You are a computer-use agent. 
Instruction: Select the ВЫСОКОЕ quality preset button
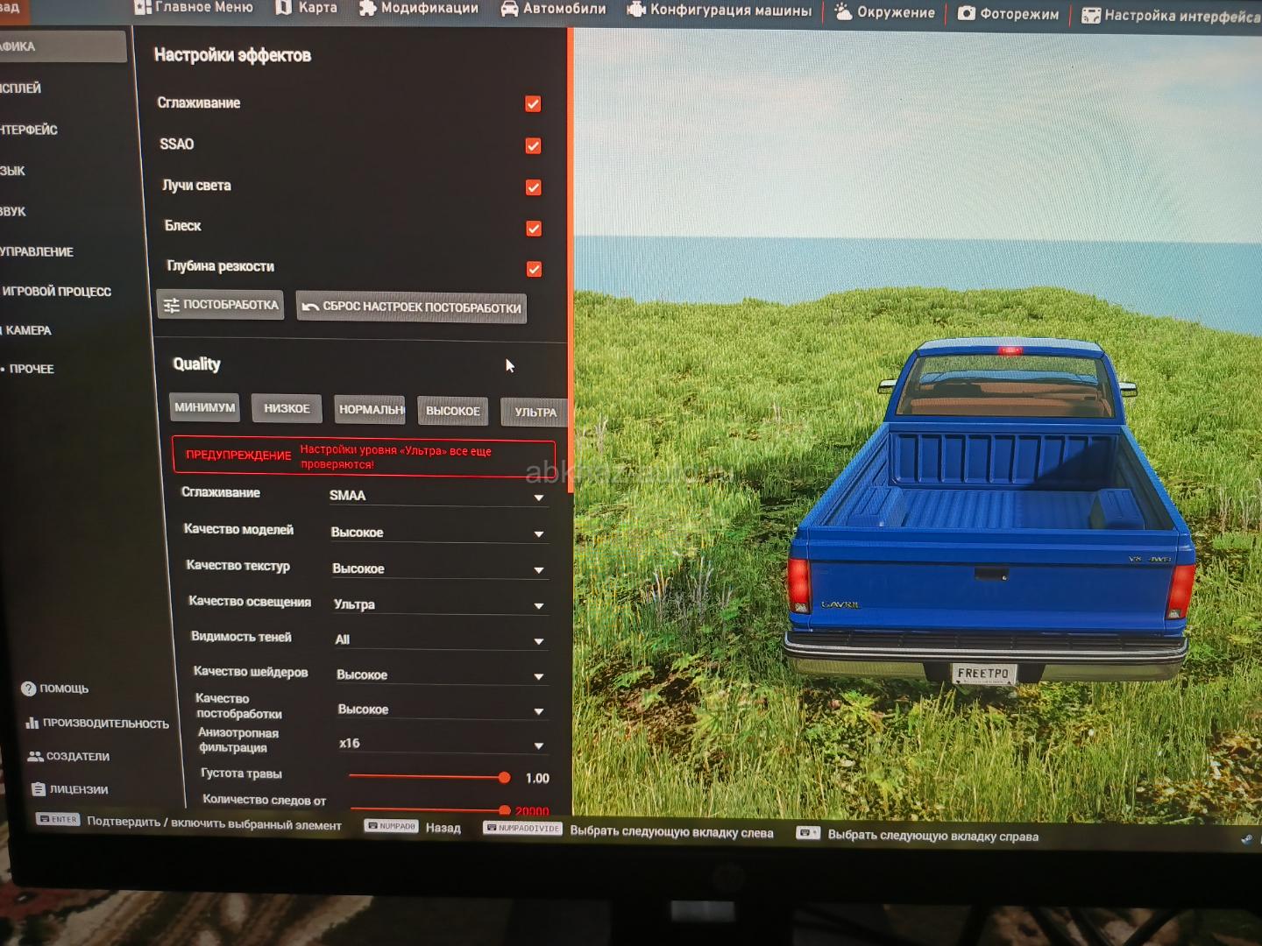452,411
